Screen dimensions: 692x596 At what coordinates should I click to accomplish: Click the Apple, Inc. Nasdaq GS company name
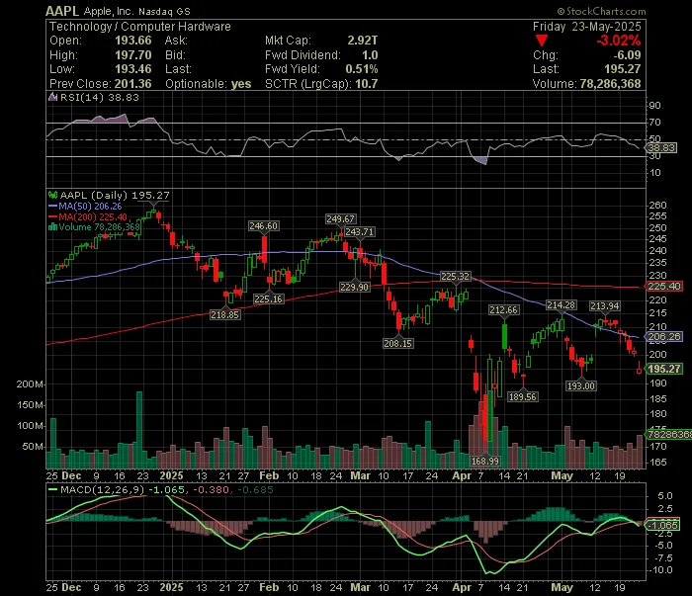click(x=137, y=12)
